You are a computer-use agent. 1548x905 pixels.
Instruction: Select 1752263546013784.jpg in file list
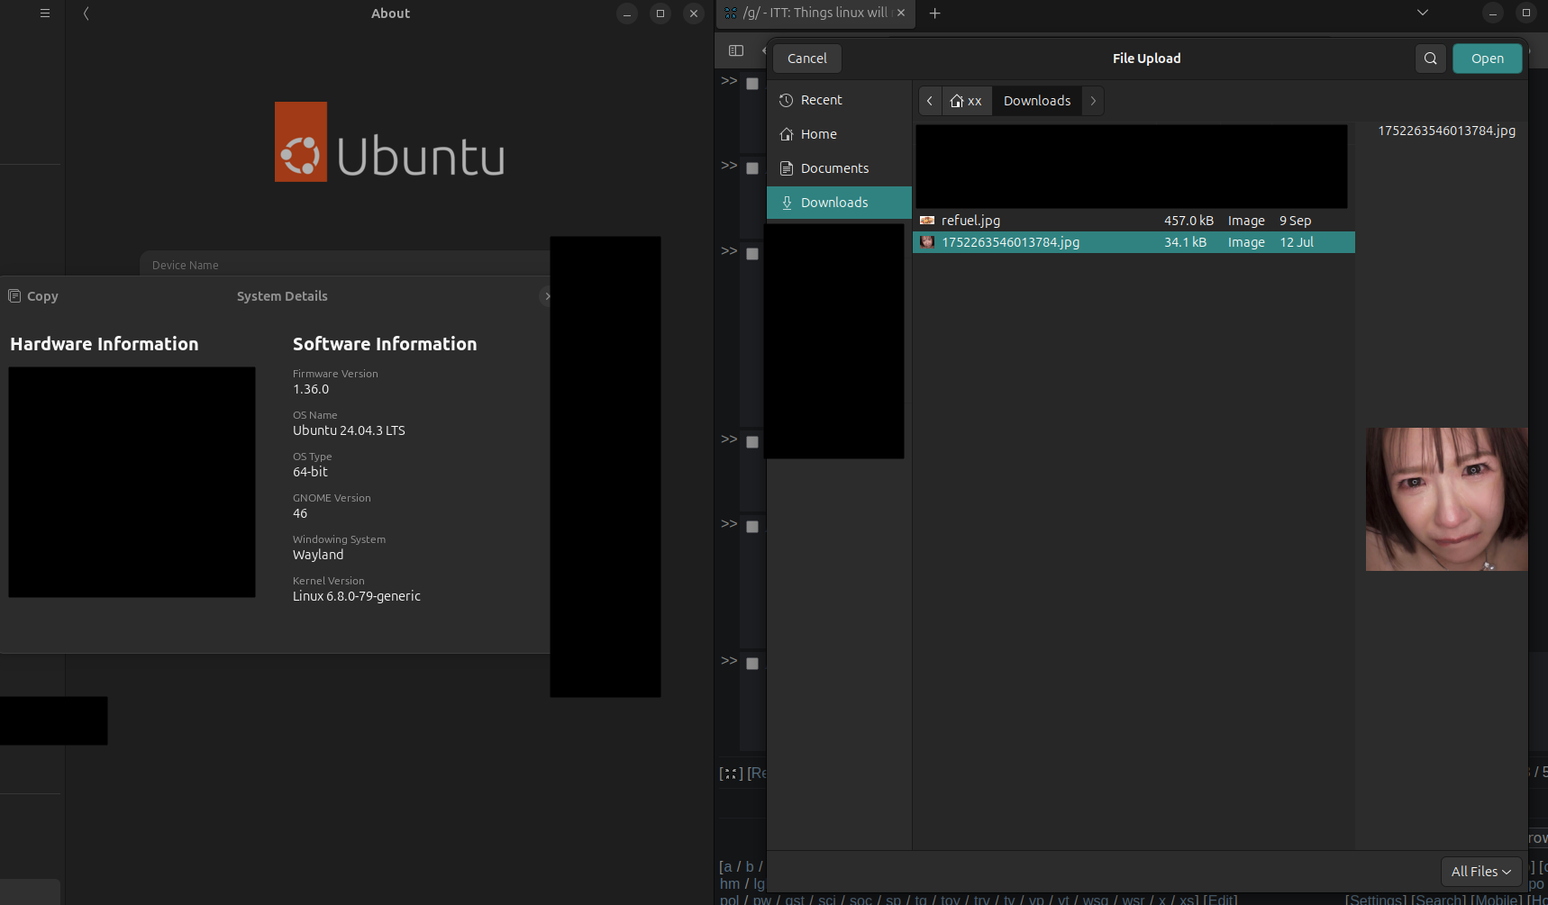[x=1134, y=242]
